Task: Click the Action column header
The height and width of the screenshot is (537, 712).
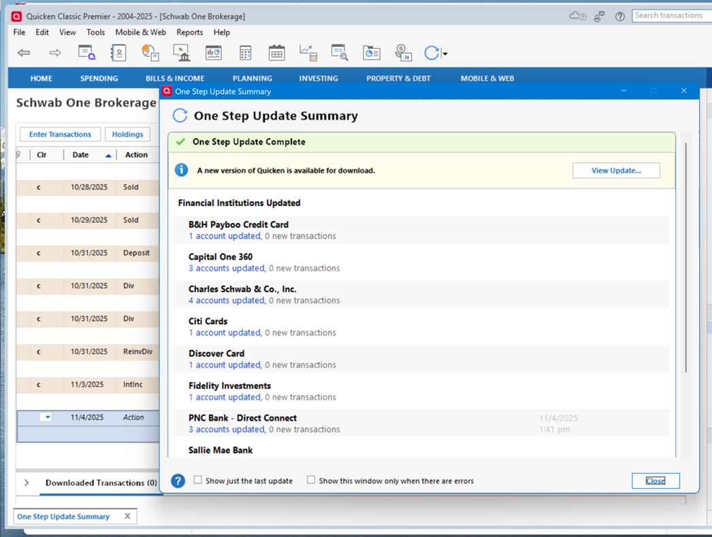Action: click(x=136, y=155)
